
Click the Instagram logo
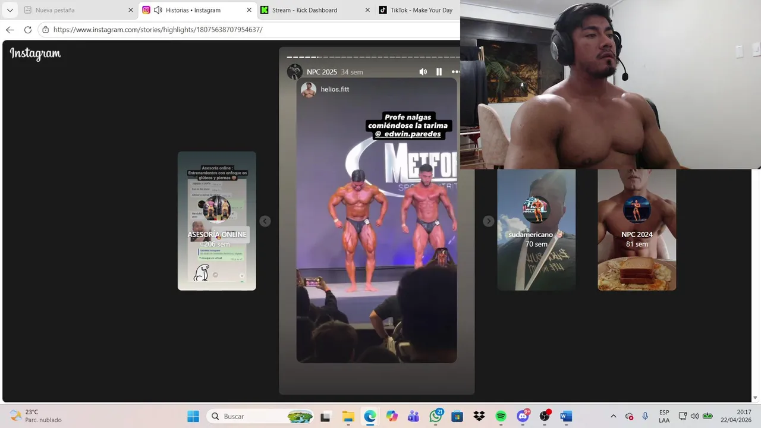click(35, 53)
